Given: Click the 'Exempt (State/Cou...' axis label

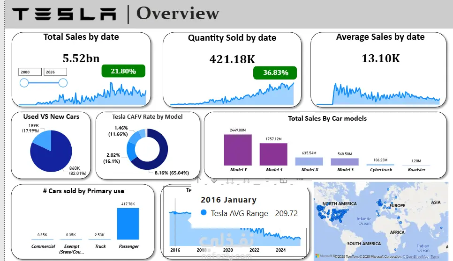Looking at the screenshot, I should pos(71,249).
